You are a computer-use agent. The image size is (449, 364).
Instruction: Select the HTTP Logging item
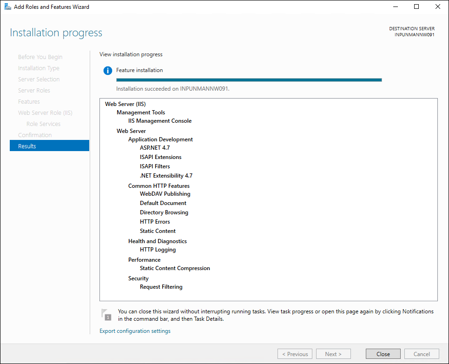click(158, 250)
